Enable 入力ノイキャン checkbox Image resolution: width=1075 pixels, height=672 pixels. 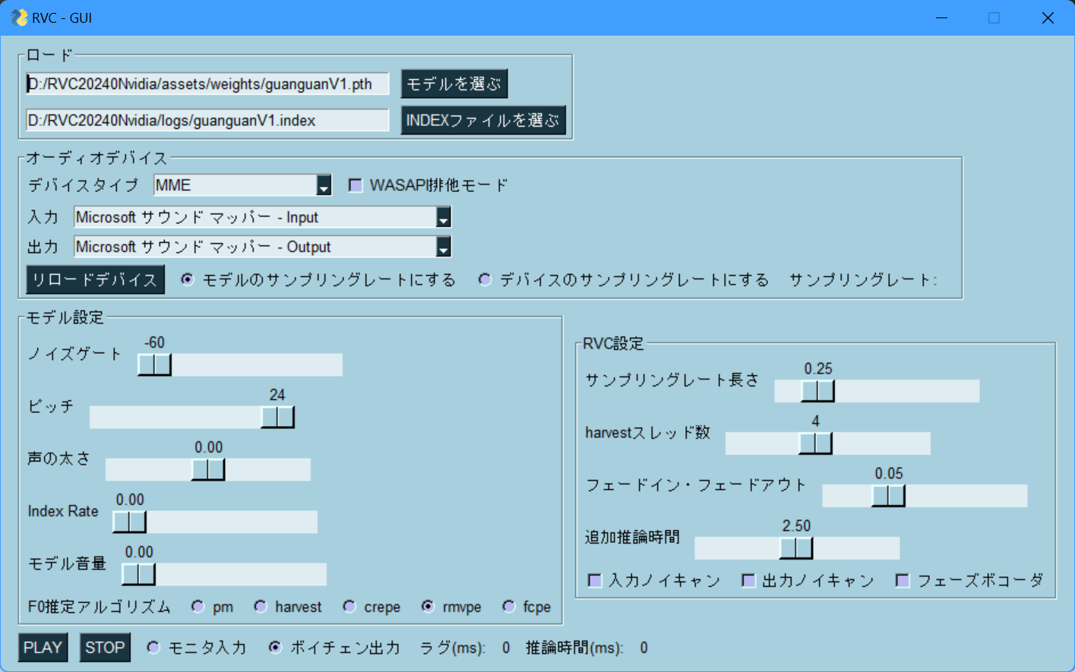pyautogui.click(x=595, y=580)
